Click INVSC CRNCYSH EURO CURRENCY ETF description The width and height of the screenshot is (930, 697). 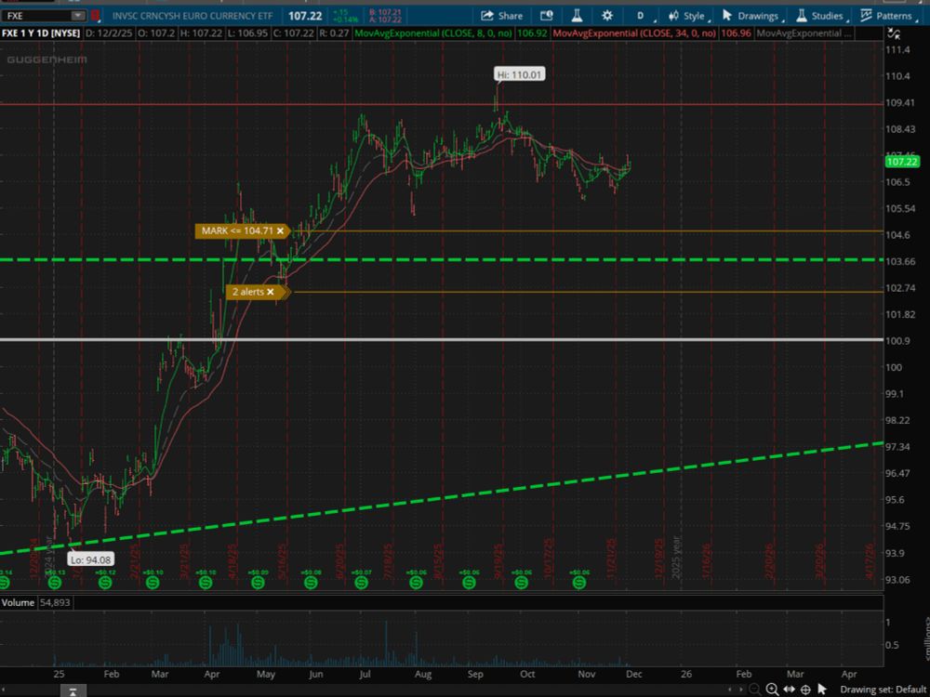(x=193, y=16)
